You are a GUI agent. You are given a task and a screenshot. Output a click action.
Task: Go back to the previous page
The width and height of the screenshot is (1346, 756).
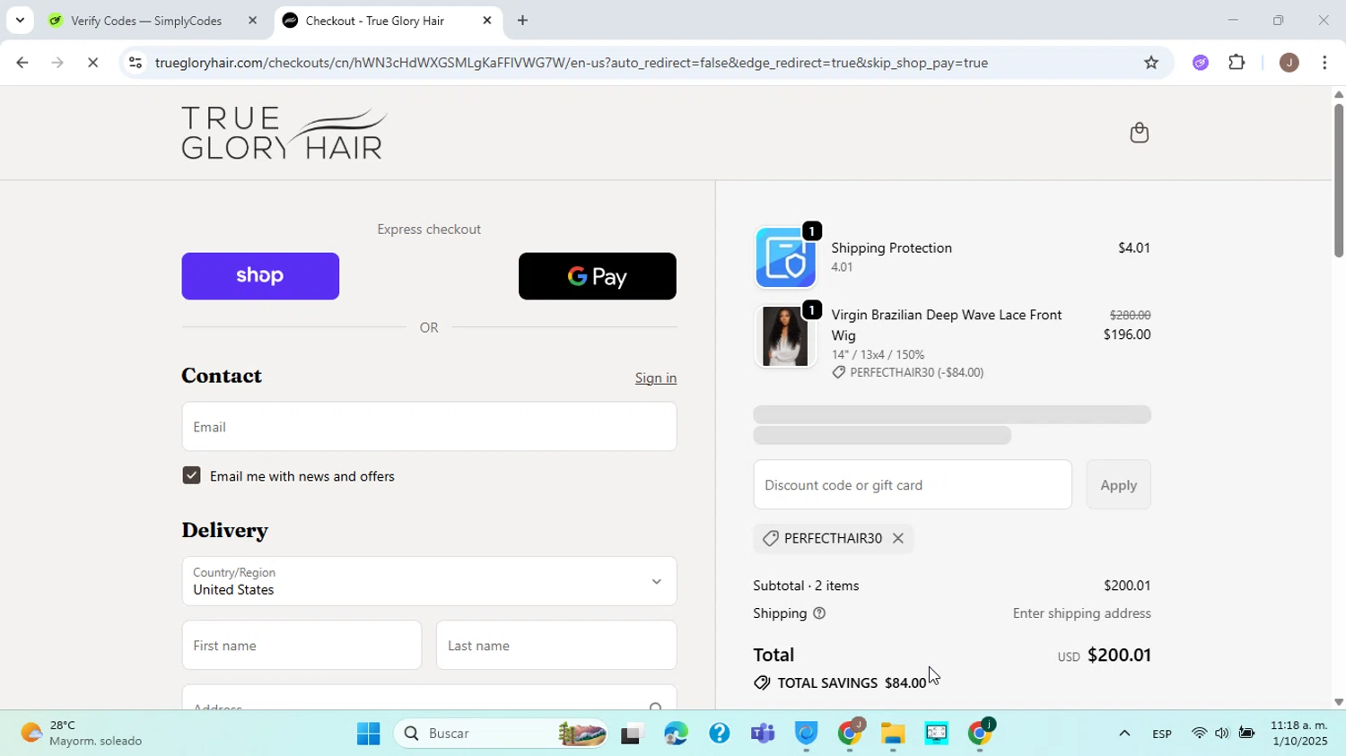click(22, 63)
